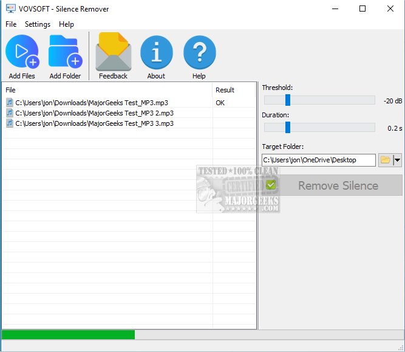
Task: Click the Add Files icon
Action: point(22,53)
